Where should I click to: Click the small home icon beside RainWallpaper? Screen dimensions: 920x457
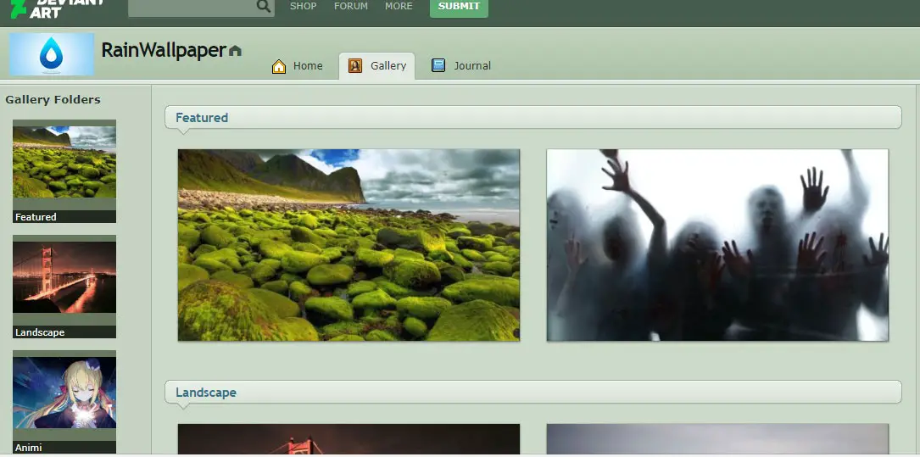pyautogui.click(x=235, y=51)
